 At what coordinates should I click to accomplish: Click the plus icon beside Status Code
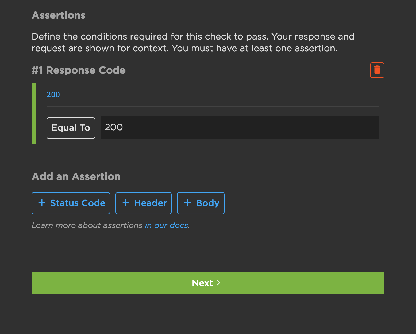pyautogui.click(x=42, y=203)
